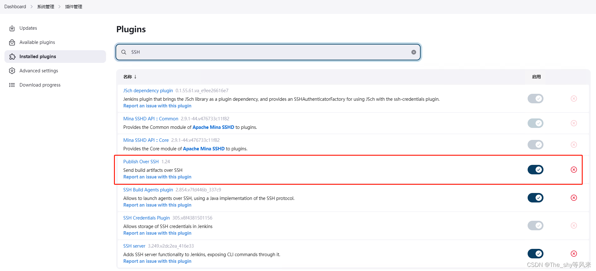The width and height of the screenshot is (596, 271).
Task: Click the search magnifier icon
Action: coord(124,52)
